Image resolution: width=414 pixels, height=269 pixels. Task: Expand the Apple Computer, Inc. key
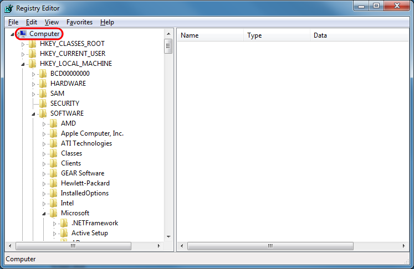[44, 134]
